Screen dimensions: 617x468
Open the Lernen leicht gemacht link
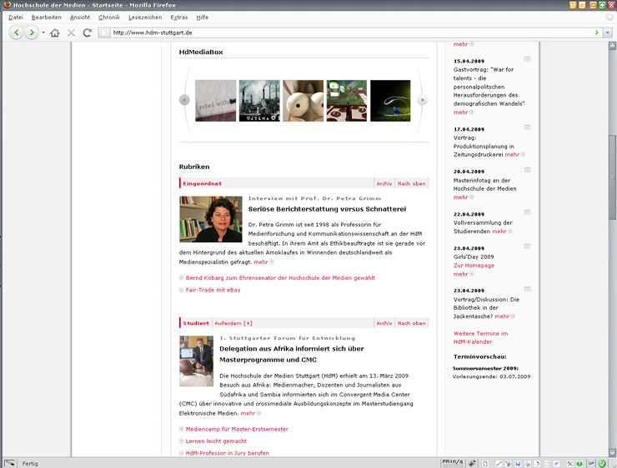[216, 441]
